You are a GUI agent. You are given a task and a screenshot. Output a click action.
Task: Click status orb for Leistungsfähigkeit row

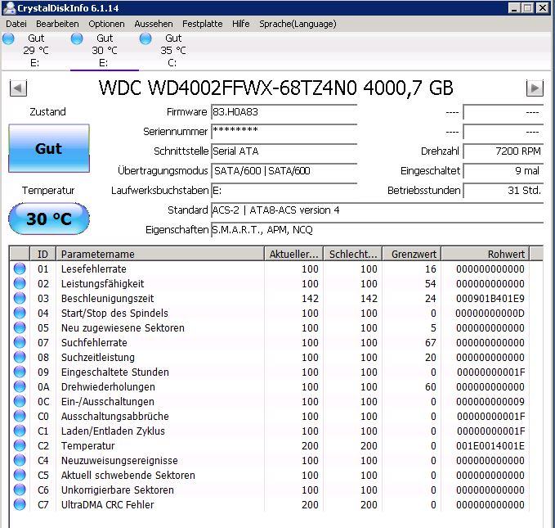(x=20, y=283)
